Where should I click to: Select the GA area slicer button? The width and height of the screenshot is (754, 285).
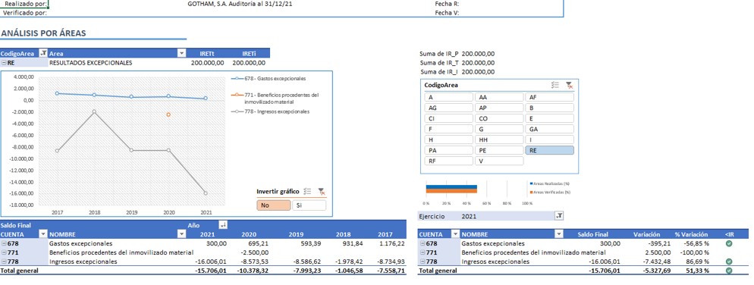pyautogui.click(x=549, y=130)
